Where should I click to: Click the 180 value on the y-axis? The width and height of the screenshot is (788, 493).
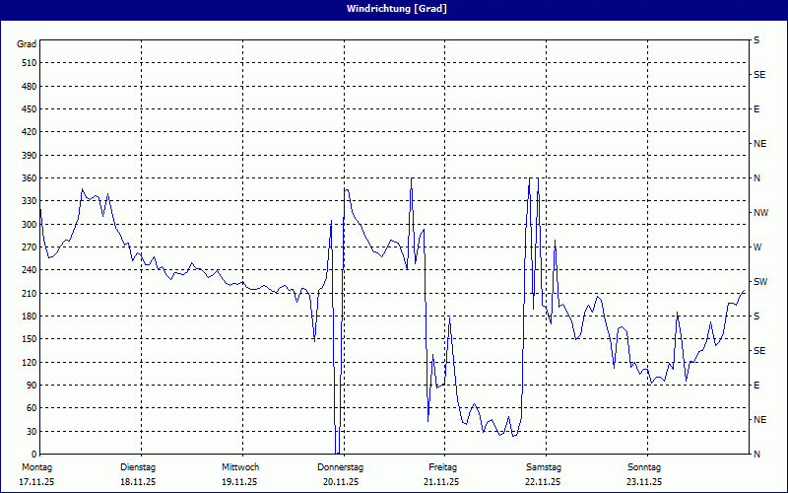coord(28,317)
